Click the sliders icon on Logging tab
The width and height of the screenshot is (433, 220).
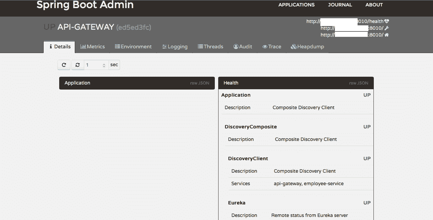click(x=164, y=47)
